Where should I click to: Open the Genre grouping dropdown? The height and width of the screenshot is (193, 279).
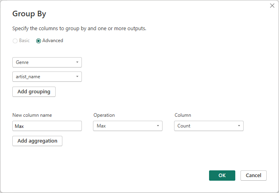47,62
